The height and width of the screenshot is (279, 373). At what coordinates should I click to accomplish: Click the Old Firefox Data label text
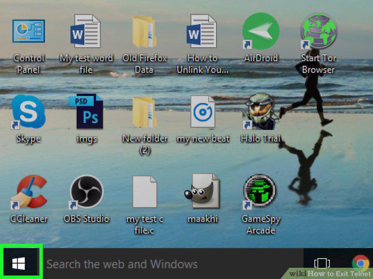pos(144,64)
